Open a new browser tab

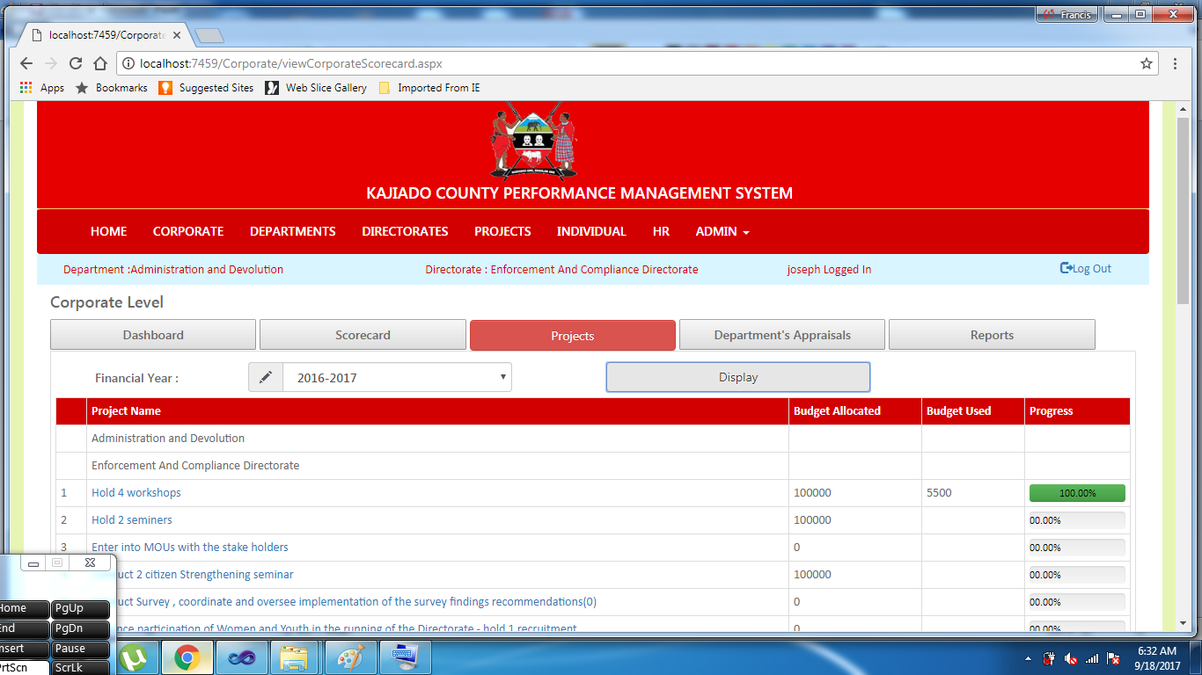(209, 35)
